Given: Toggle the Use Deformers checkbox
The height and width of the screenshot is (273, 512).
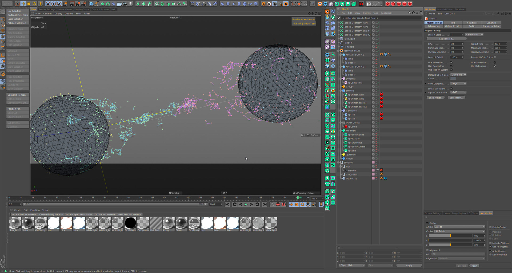Looking at the screenshot, I should 495,66.
